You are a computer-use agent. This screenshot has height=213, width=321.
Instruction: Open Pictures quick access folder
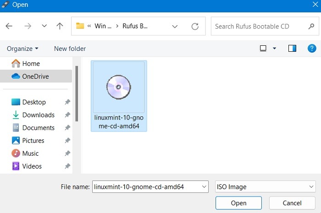click(x=28, y=141)
